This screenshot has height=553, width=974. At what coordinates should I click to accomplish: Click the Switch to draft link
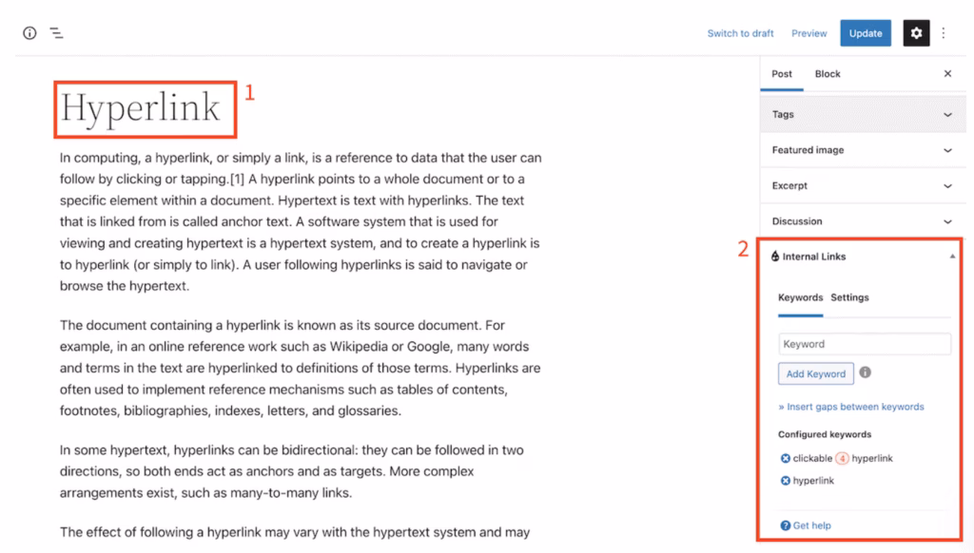click(x=740, y=32)
